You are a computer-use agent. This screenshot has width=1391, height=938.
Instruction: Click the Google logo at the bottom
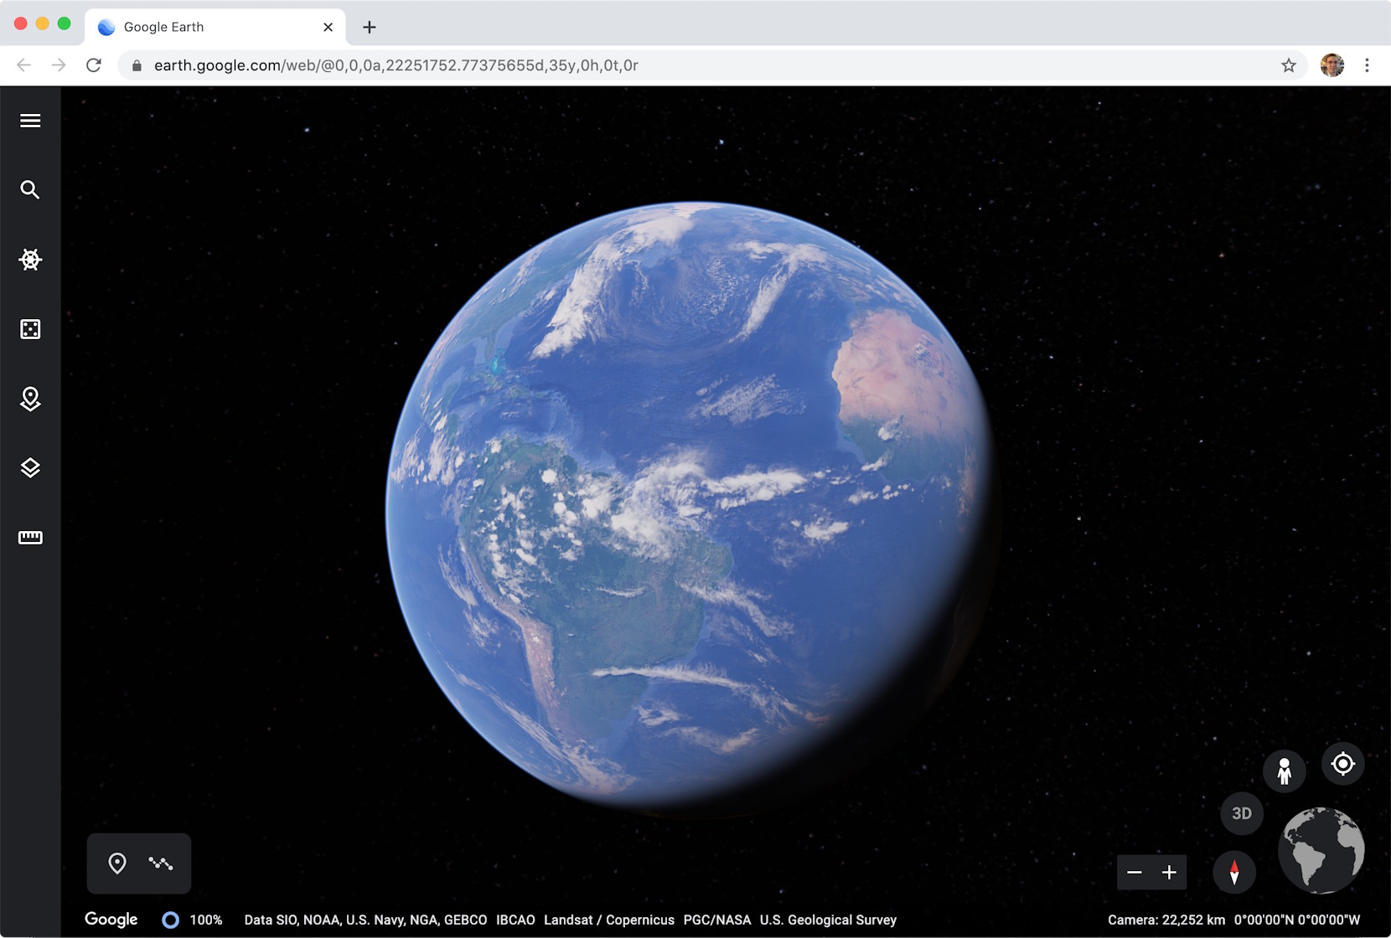click(111, 920)
